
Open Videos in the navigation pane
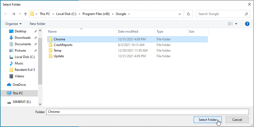19,76
